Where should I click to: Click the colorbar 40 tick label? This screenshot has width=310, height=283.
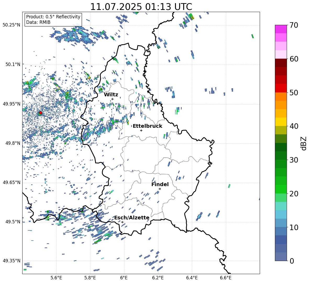[294, 126]
